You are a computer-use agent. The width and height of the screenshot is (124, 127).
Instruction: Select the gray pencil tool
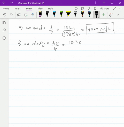(75, 14)
